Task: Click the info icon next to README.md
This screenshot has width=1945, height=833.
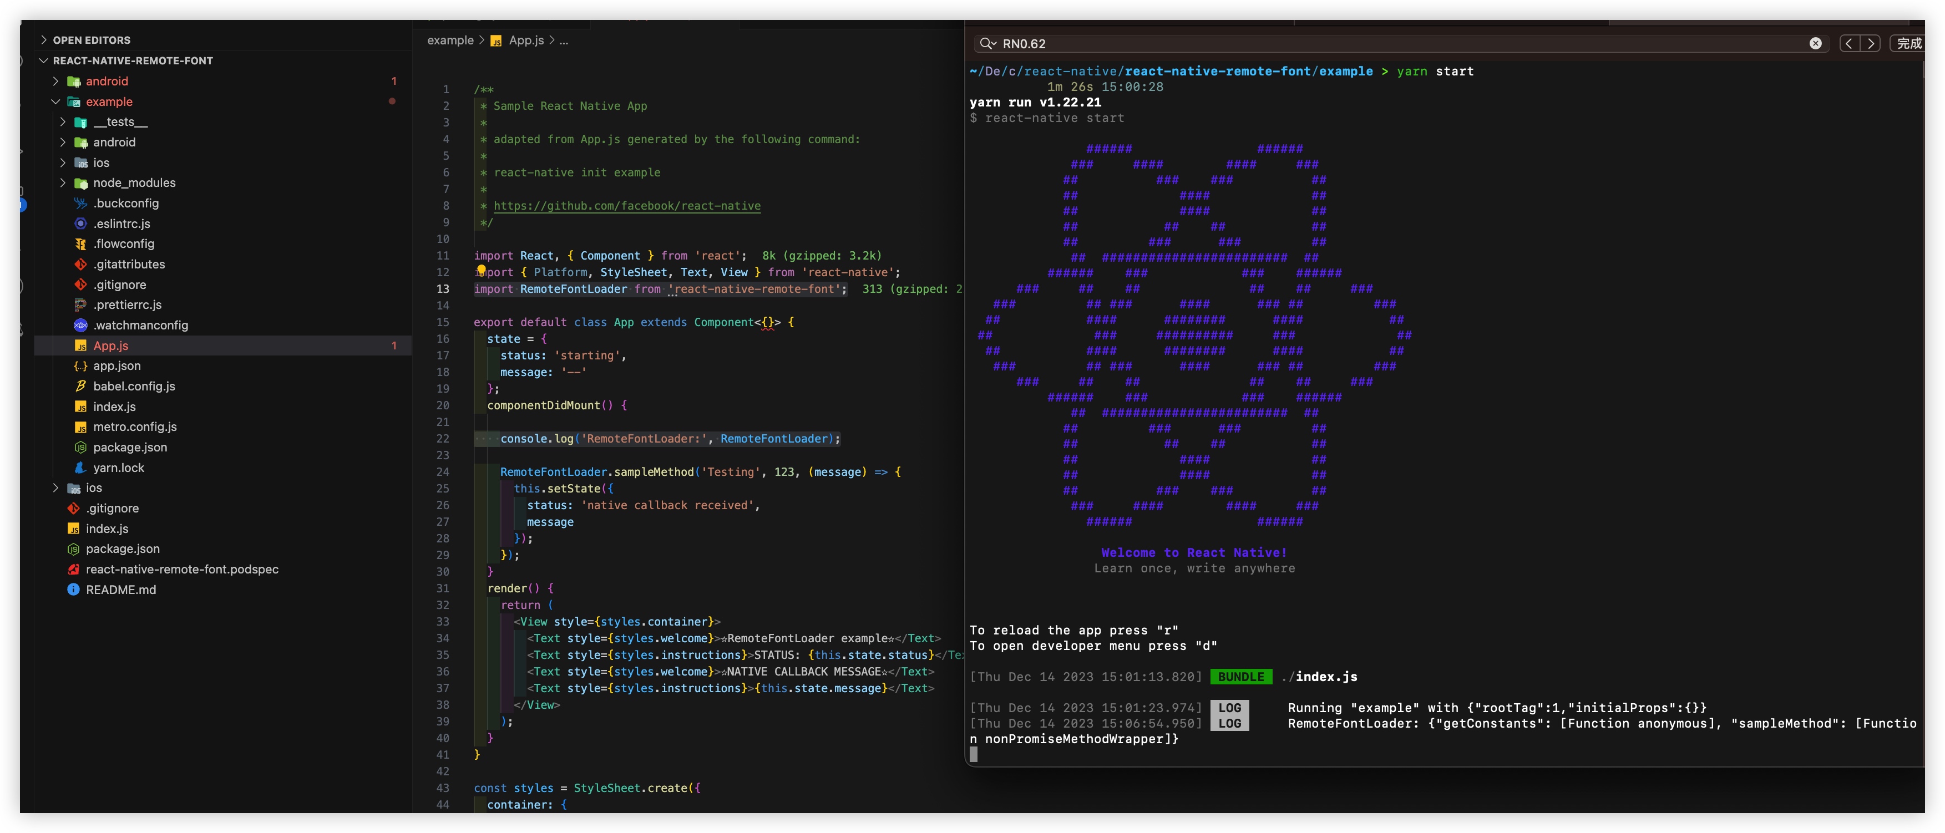Action: click(73, 590)
